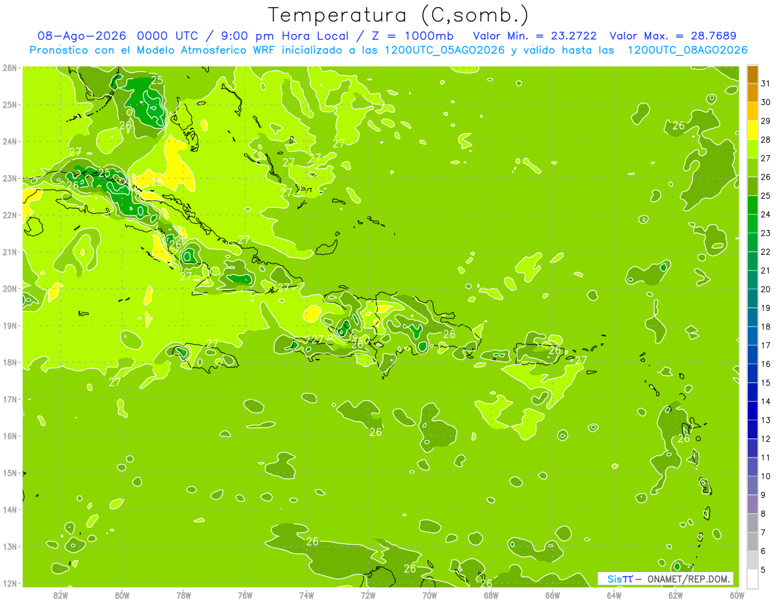Select the teal swatch between legend values 19 and 20

(x=752, y=298)
